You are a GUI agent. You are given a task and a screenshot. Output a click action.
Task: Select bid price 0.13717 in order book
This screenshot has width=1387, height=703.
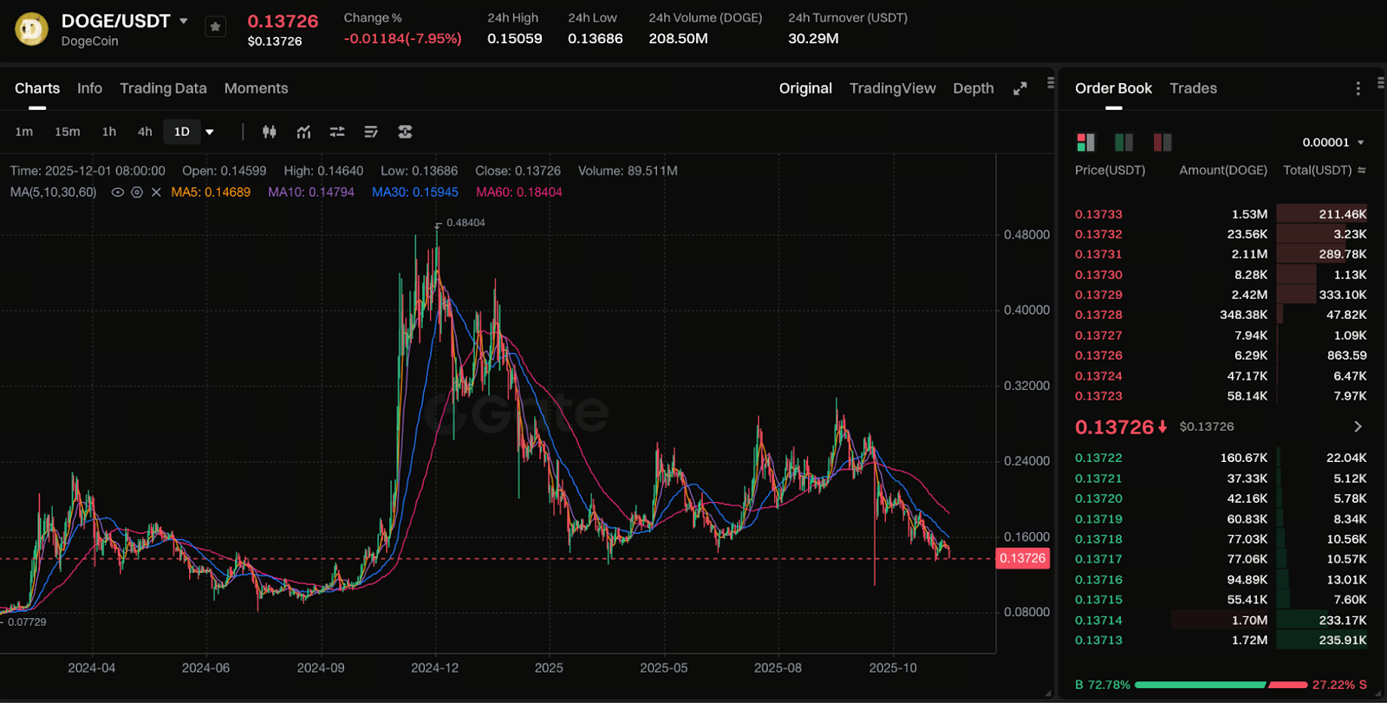pyautogui.click(x=1098, y=559)
